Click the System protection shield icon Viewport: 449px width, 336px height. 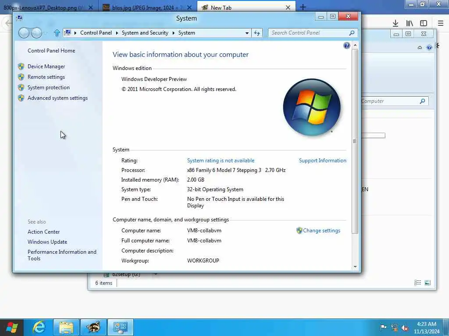(x=21, y=87)
